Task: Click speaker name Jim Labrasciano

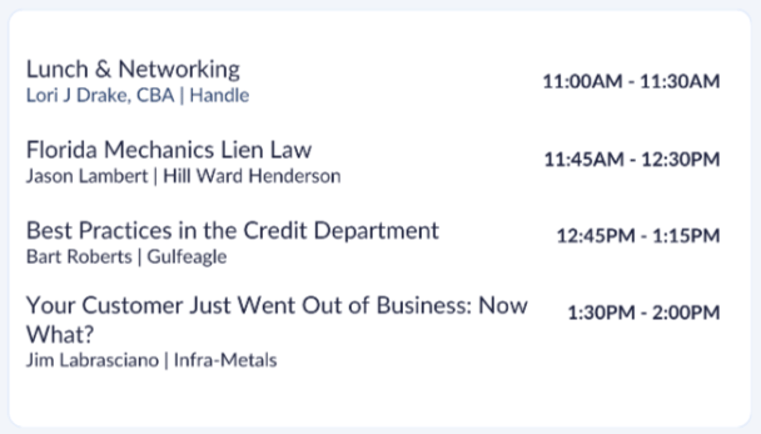Action: (92, 360)
